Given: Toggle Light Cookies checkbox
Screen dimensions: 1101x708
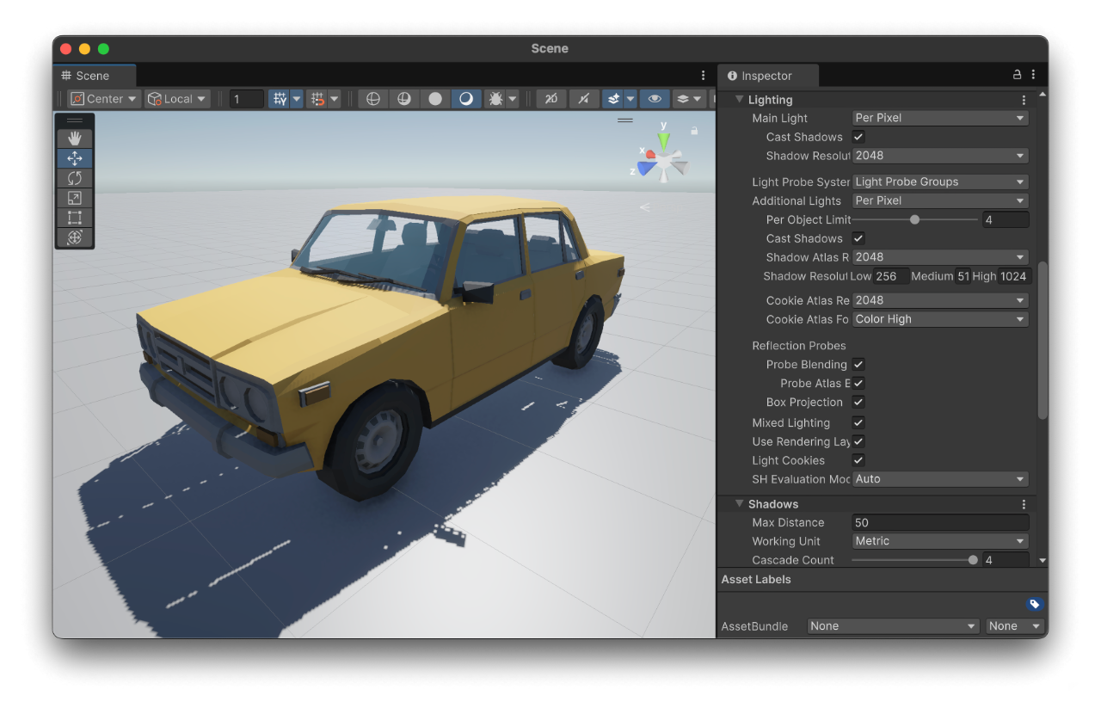Looking at the screenshot, I should (x=858, y=460).
